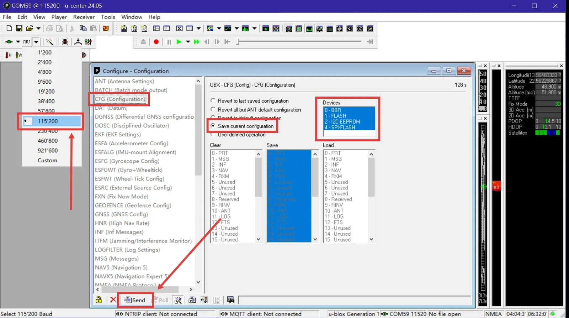Image resolution: width=569 pixels, height=318 pixels.
Task: Open the Histogram view dropdown arrow
Action: 254,28
